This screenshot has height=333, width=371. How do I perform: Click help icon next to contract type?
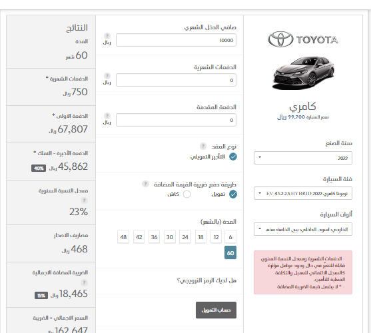203,146
